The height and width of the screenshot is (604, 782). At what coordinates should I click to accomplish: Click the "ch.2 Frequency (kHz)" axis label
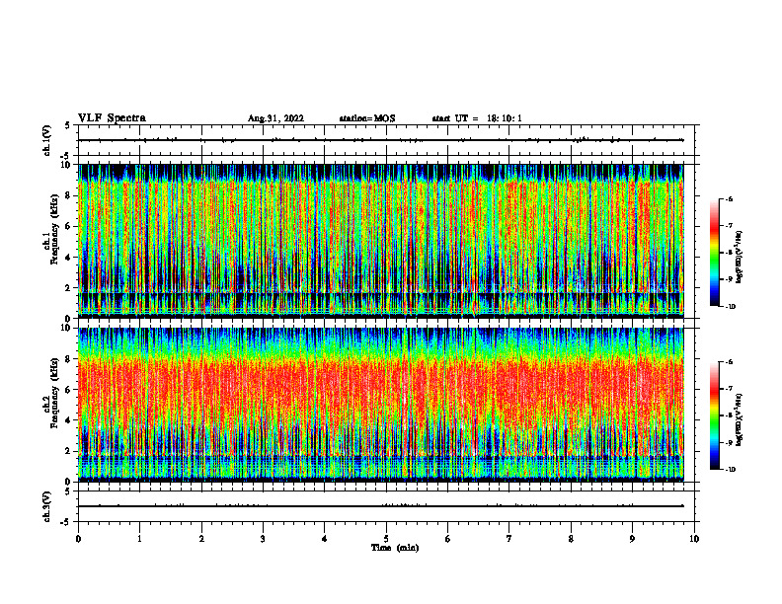(51, 393)
